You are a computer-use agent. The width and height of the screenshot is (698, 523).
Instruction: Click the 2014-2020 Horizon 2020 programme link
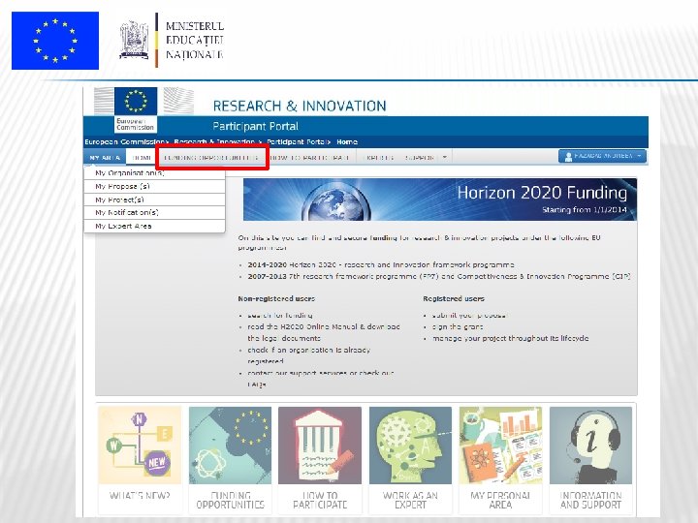tap(381, 264)
